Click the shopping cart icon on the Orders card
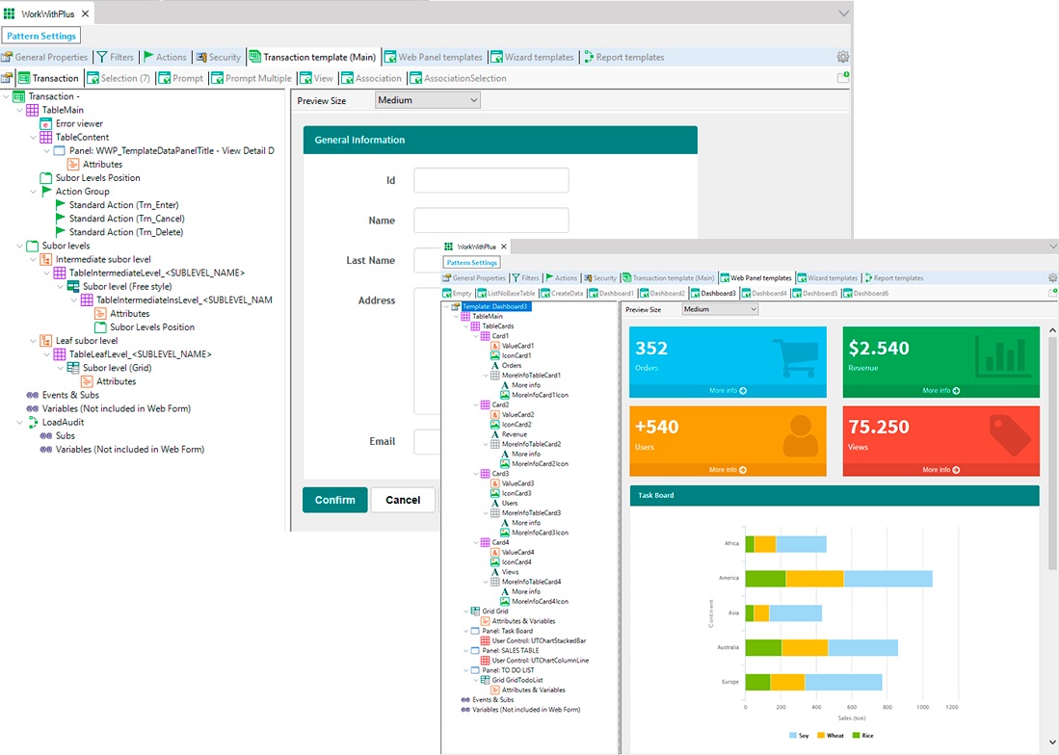This screenshot has height=755, width=1059. [x=795, y=356]
